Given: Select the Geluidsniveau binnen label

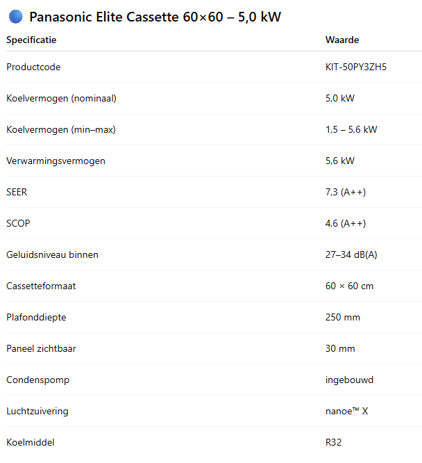Looking at the screenshot, I should click(x=52, y=255).
